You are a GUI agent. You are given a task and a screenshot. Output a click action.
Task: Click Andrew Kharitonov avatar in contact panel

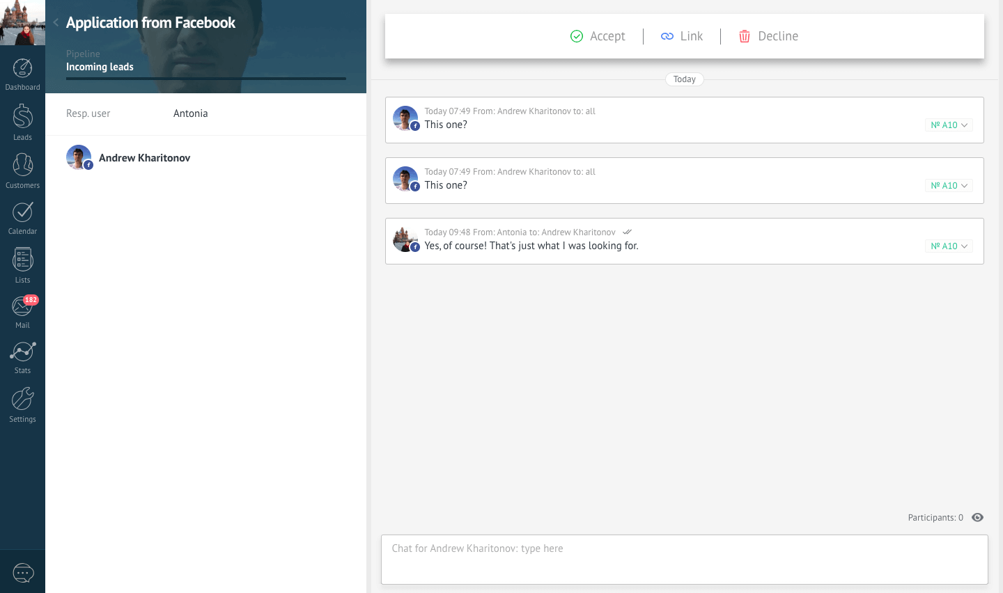click(79, 157)
